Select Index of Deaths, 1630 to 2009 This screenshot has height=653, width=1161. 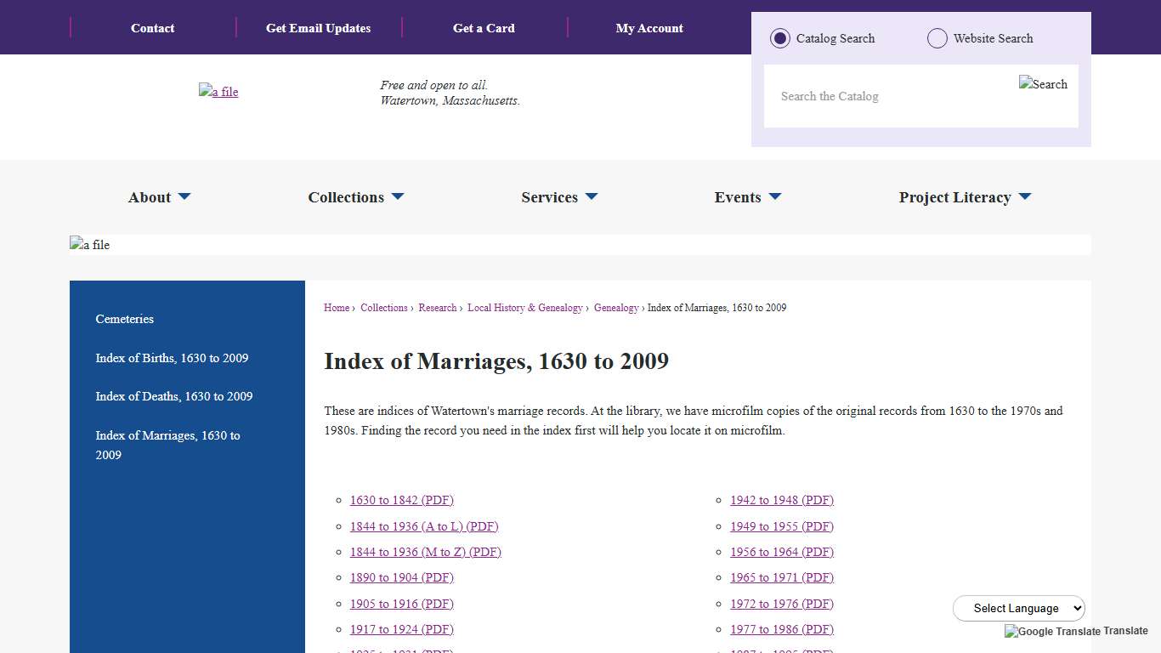[x=174, y=396]
